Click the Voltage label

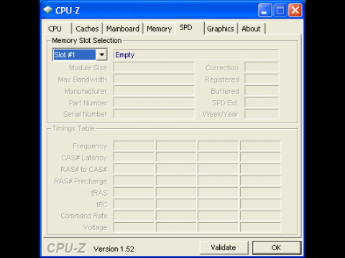coord(95,228)
